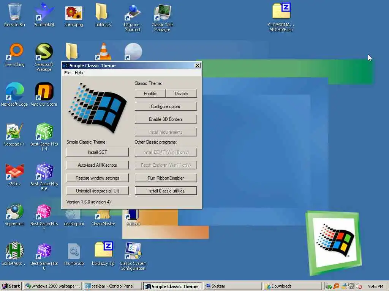Viewport: 389px width, 291px height.
Task: Click the Disable classic theme button
Action: (181, 94)
